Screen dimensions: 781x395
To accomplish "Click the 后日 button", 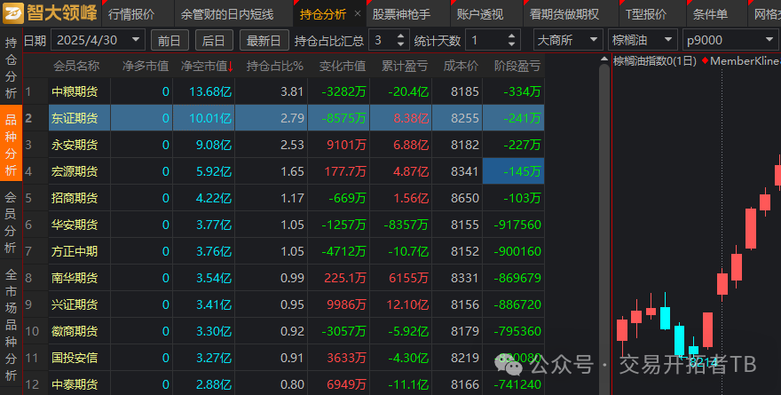I will point(214,40).
